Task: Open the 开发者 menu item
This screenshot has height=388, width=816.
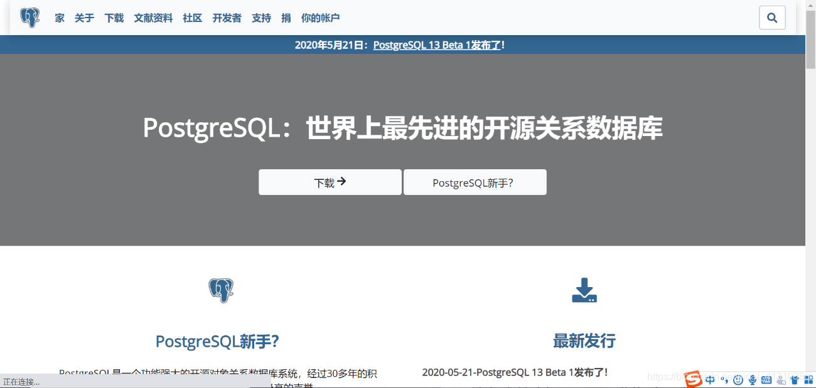Action: pyautogui.click(x=226, y=18)
